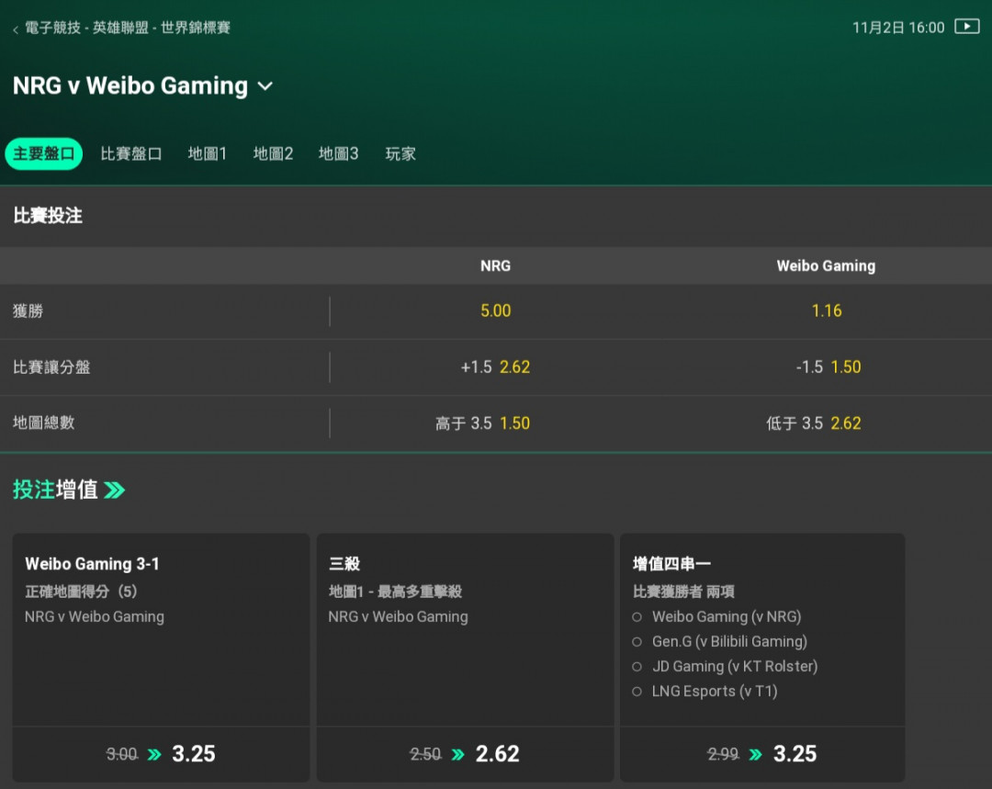Select NRG +1.5 handicap at 2.62
992x789 pixels.
tap(495, 367)
